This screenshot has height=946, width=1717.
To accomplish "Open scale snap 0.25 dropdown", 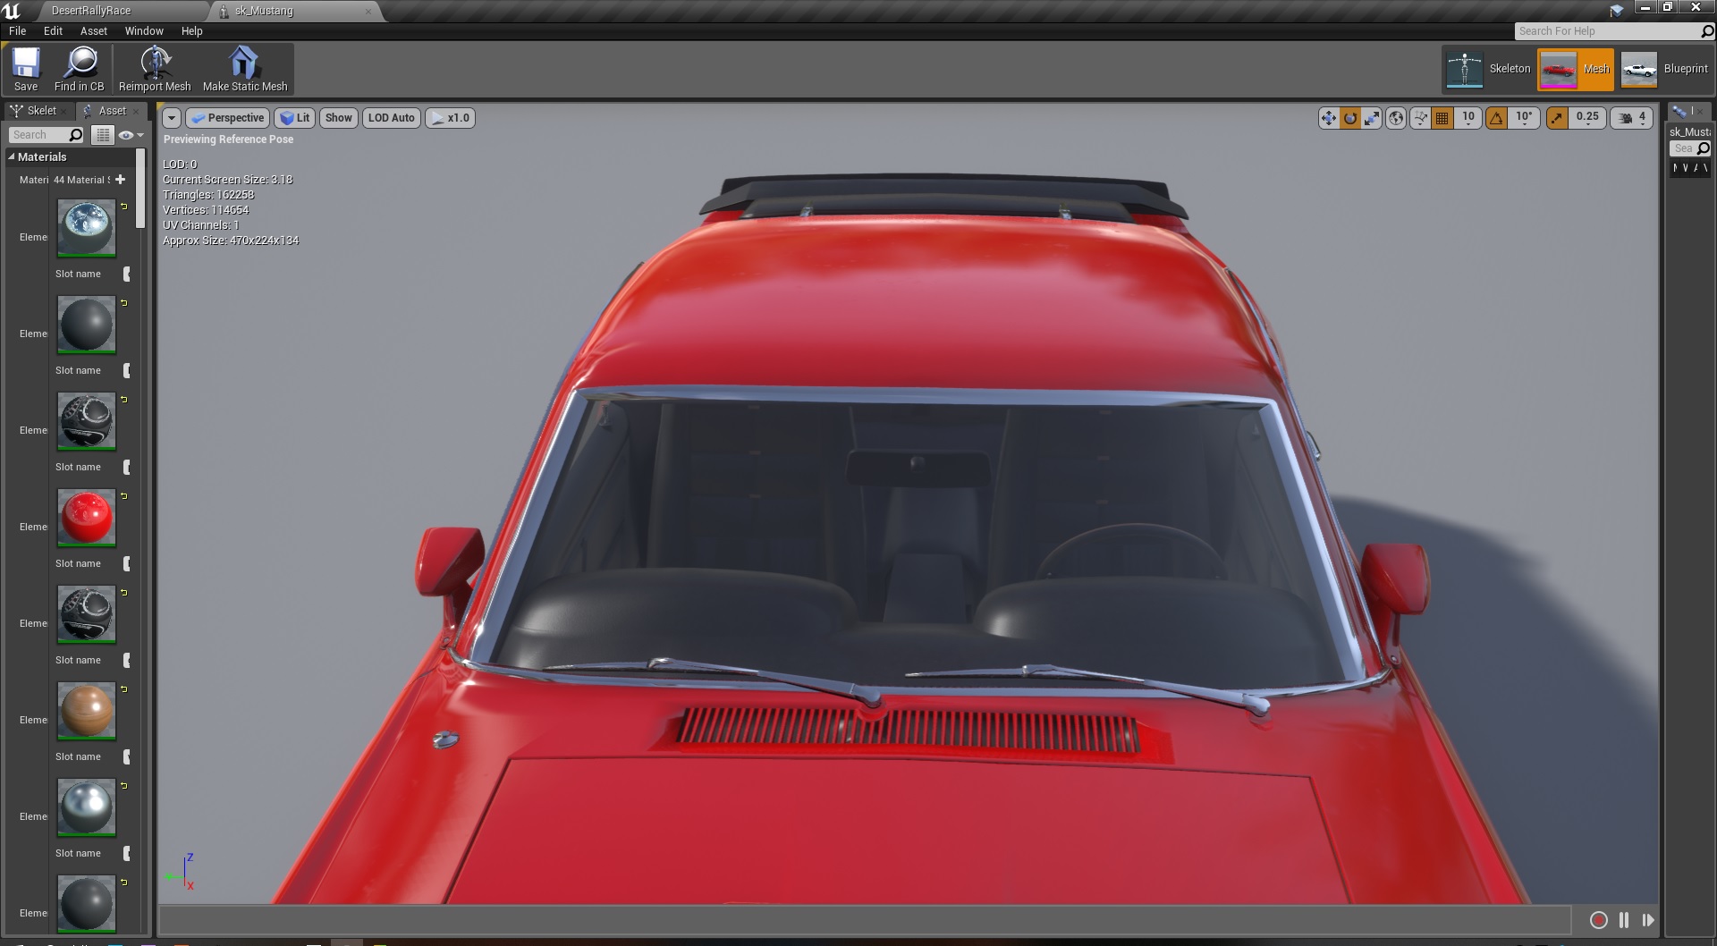I will 1587,118.
